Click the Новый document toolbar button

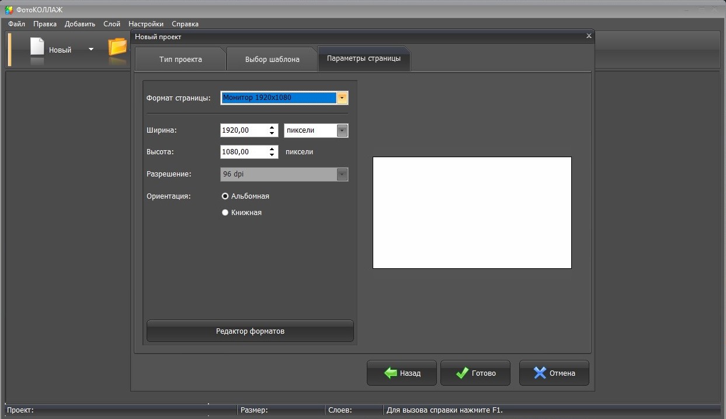tap(51, 50)
